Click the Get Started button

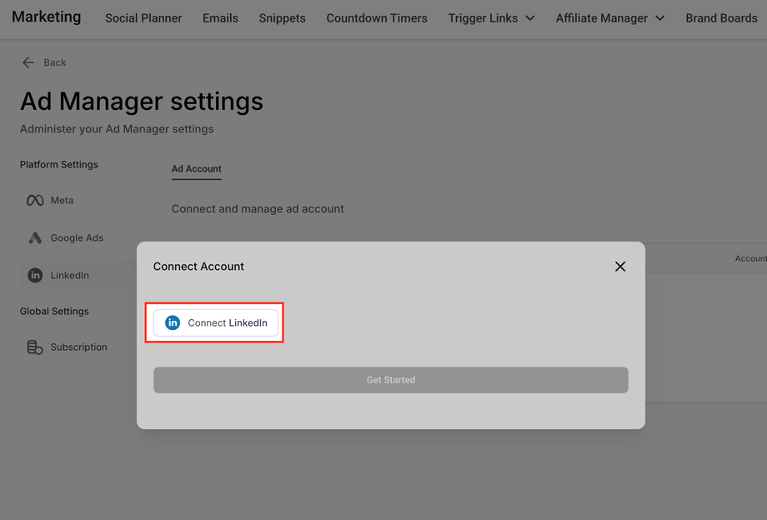(390, 380)
